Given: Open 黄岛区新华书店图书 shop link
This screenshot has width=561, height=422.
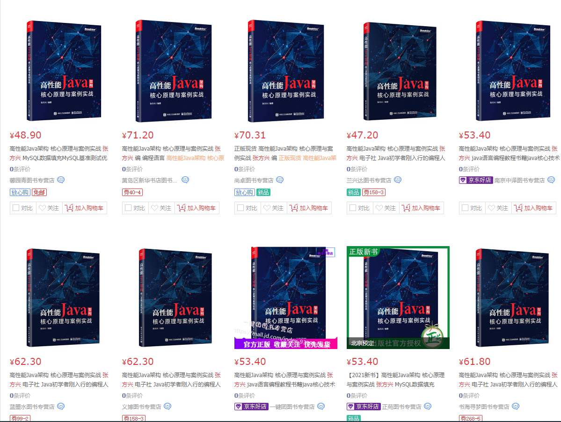Looking at the screenshot, I should [x=150, y=180].
